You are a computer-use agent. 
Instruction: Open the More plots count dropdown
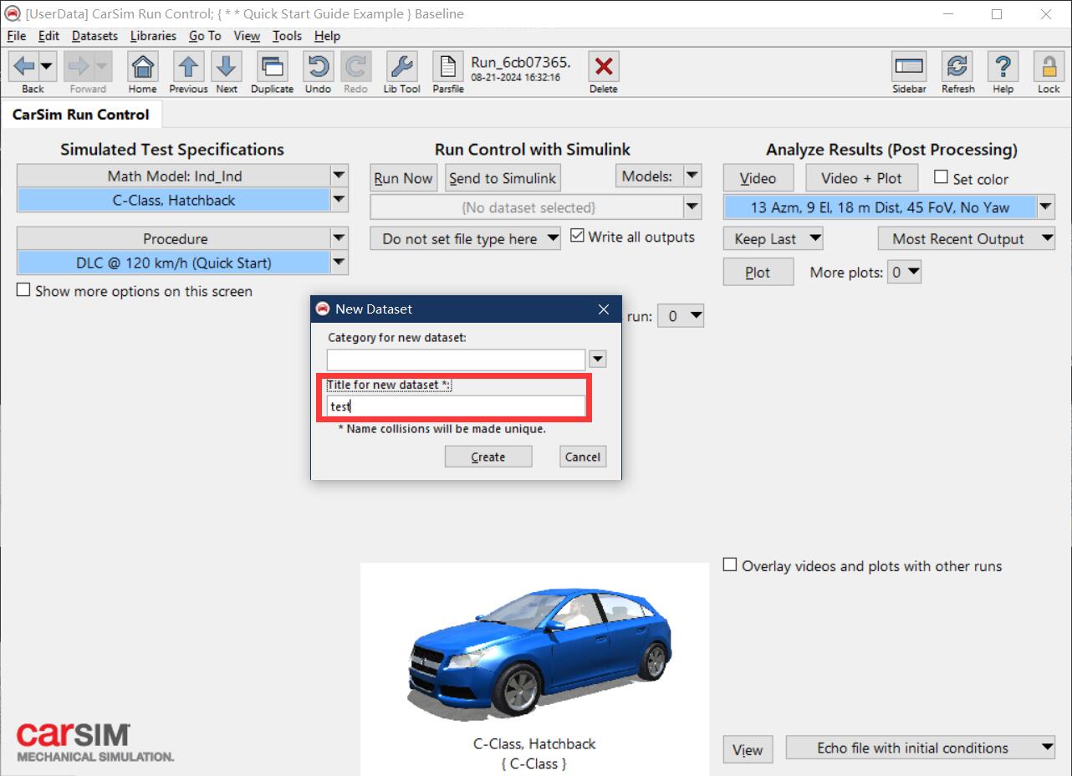(x=906, y=272)
